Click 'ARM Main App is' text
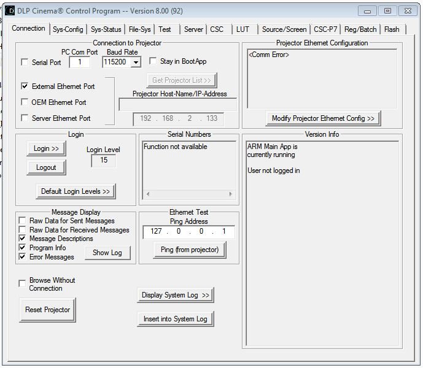 click(x=273, y=147)
